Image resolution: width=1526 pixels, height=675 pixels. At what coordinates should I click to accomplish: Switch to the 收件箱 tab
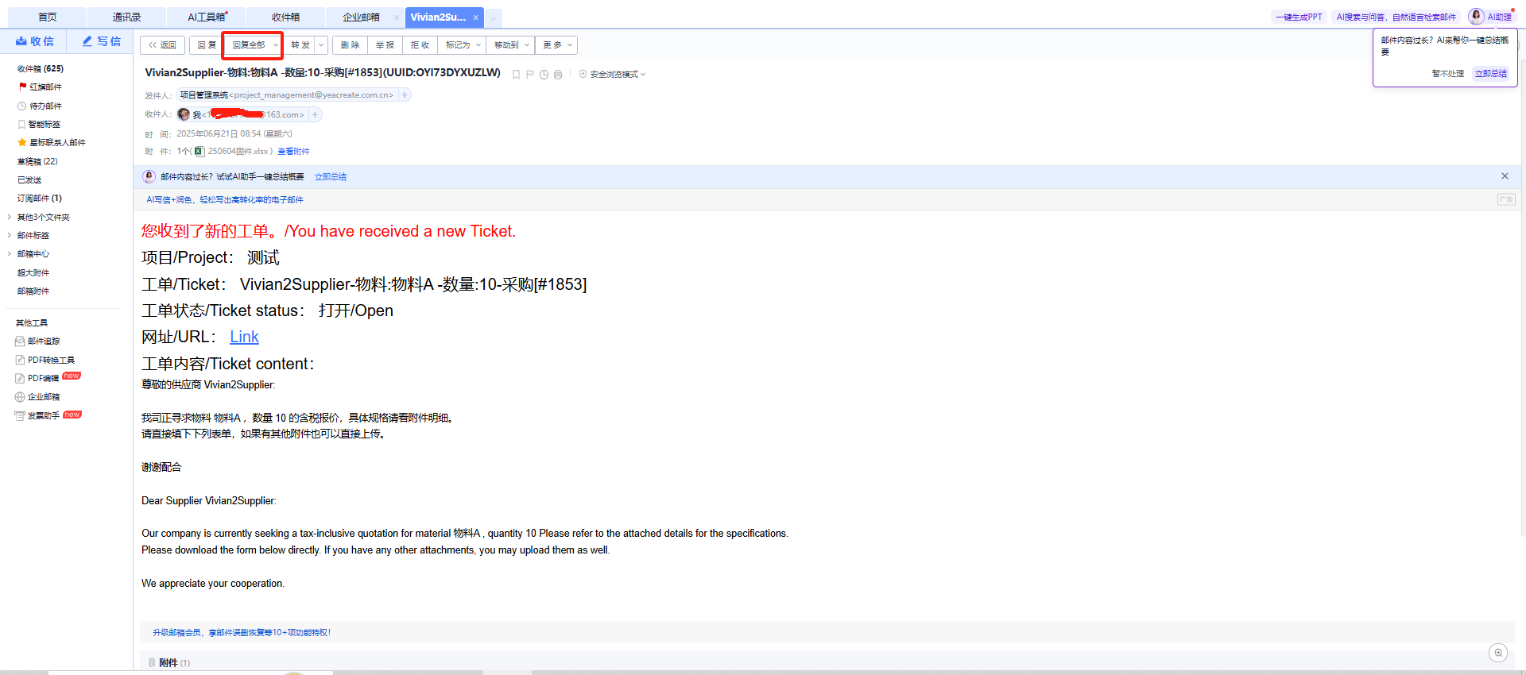285,17
